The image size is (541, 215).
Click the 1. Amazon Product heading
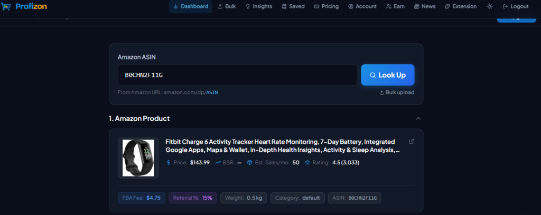click(139, 119)
